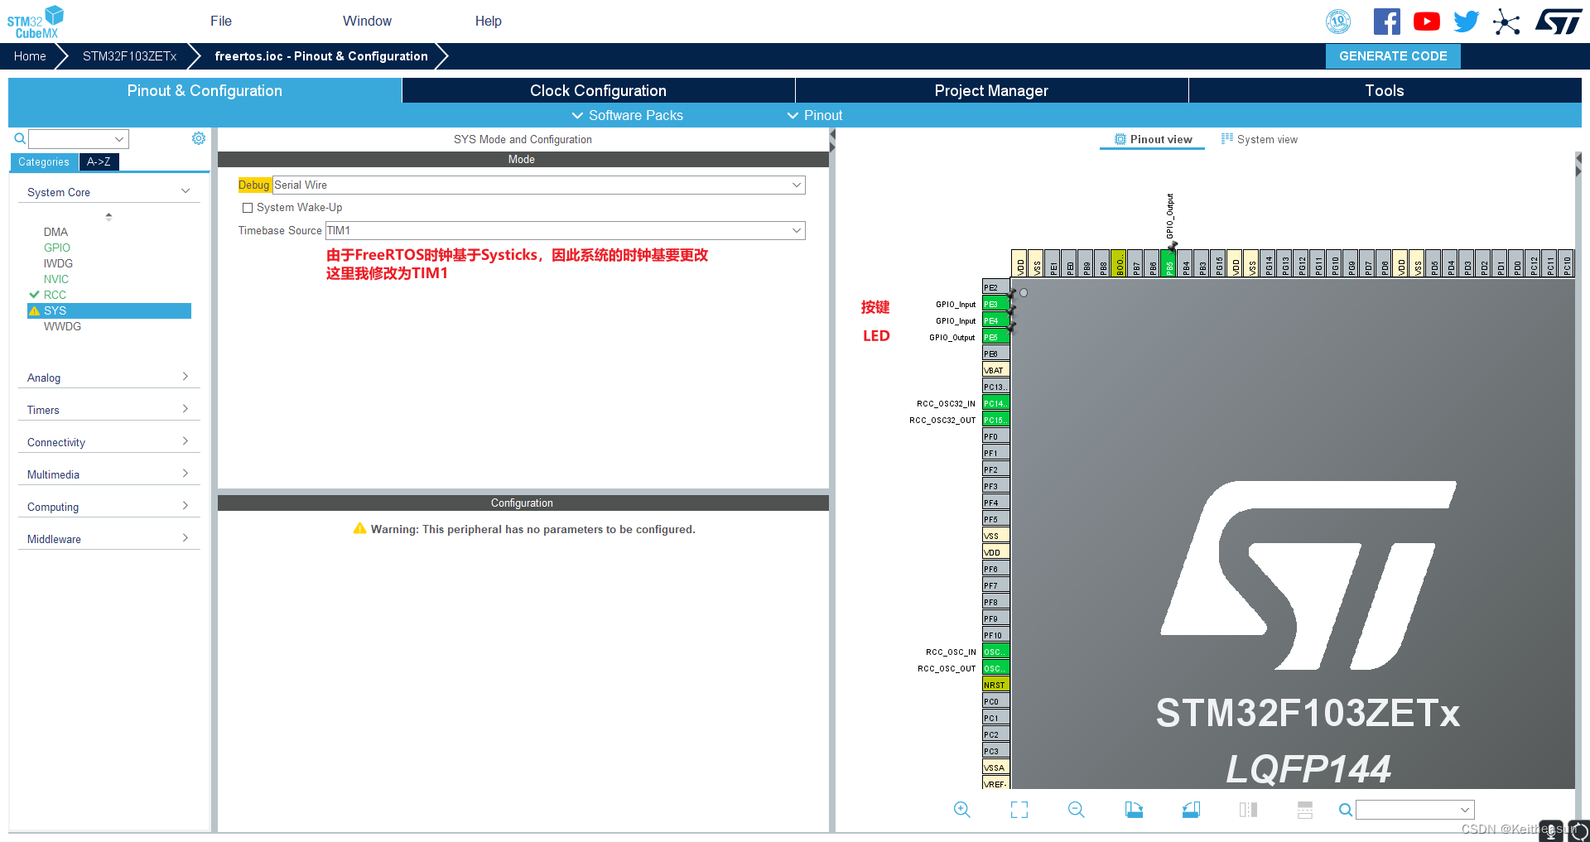Select the Pinout view tab
1590x842 pixels.
pos(1154,139)
